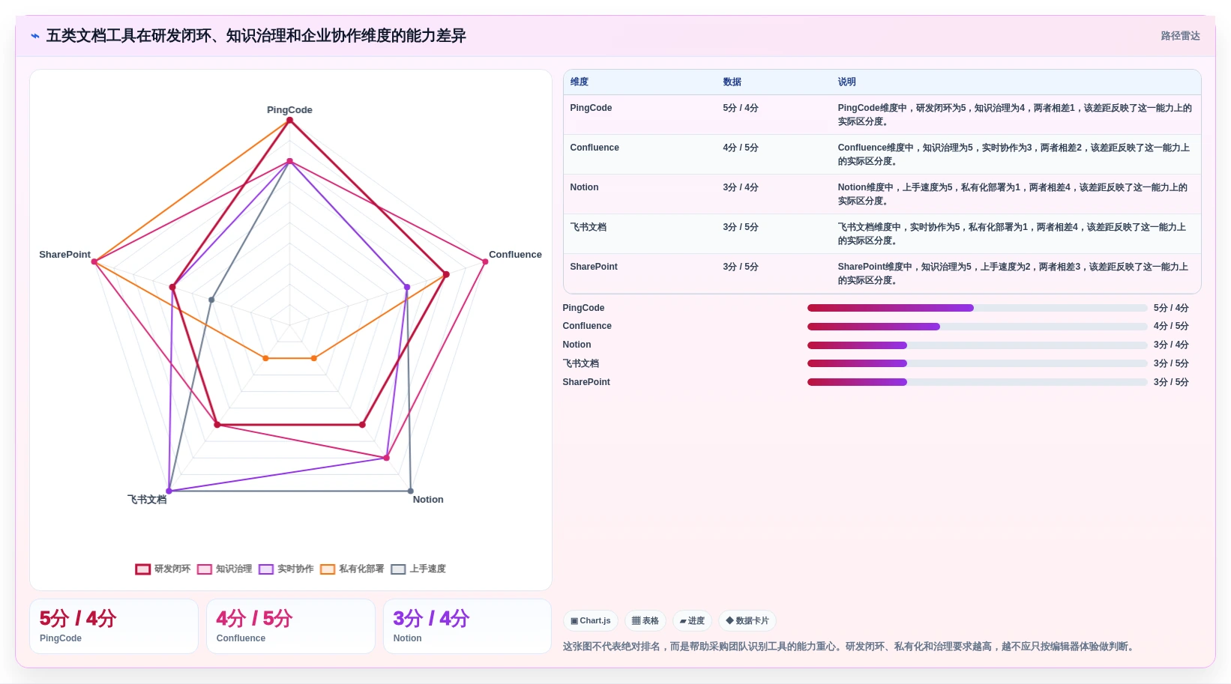The image size is (1231, 684).
Task: Click the 3分 / 5分 value in the SharePoint table row
Action: 741,267
